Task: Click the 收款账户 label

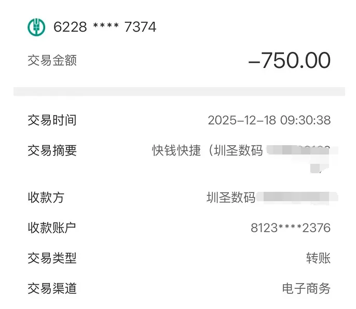Action: (52, 228)
